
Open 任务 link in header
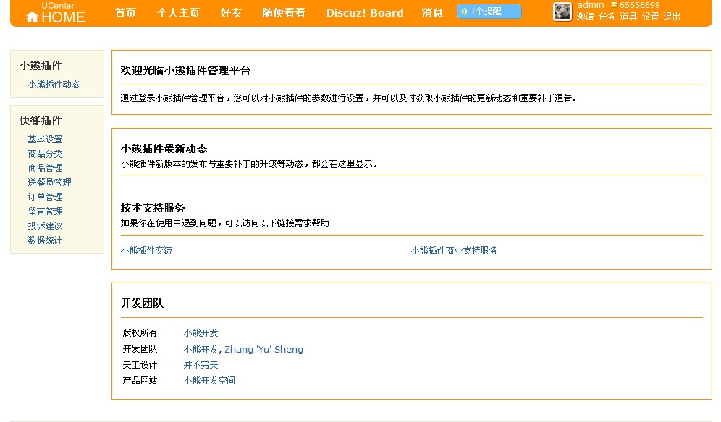[607, 17]
